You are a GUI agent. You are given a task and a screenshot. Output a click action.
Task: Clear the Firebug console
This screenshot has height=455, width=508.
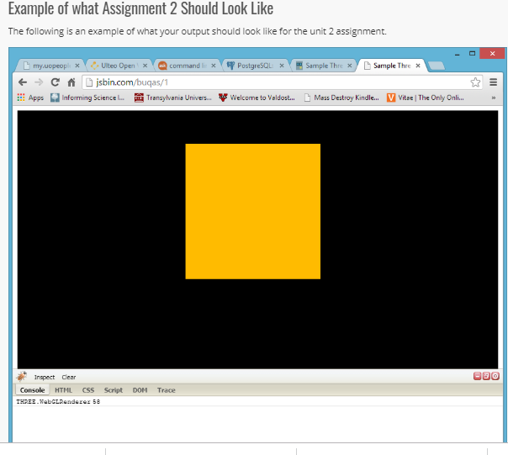(x=69, y=378)
